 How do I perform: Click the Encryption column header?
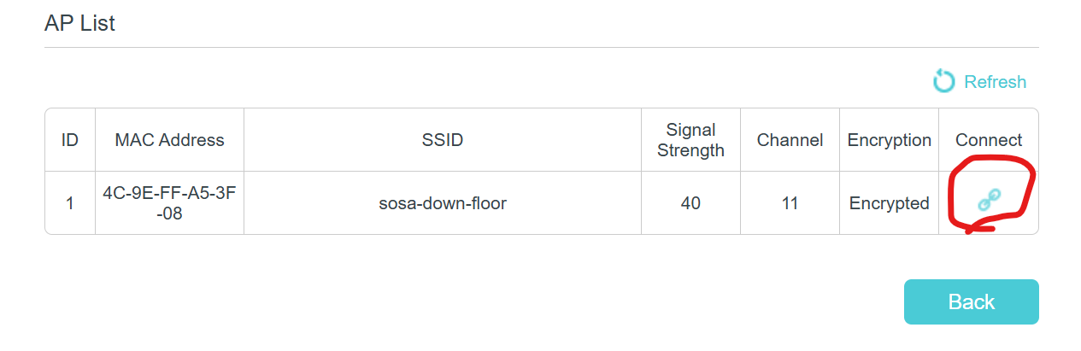click(889, 140)
